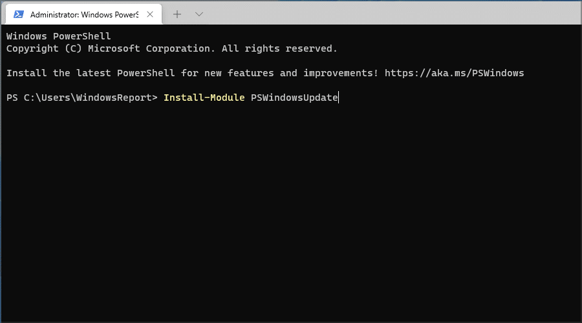
Task: Click the WindowsReport folder name in the prompt path
Action: 114,98
